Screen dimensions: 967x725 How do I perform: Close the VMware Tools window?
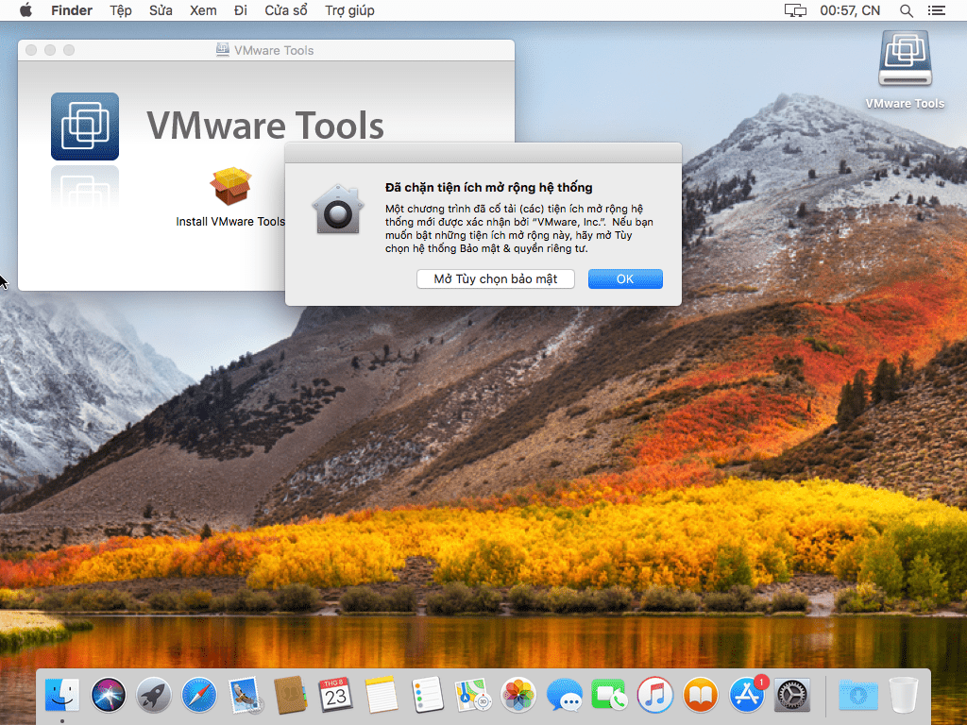point(31,50)
